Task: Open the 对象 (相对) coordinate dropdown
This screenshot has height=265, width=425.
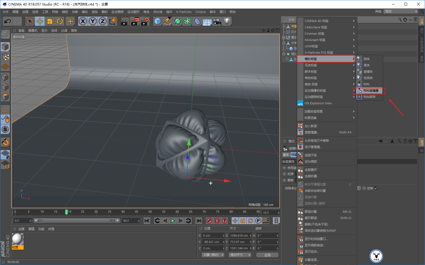Action: (x=213, y=255)
